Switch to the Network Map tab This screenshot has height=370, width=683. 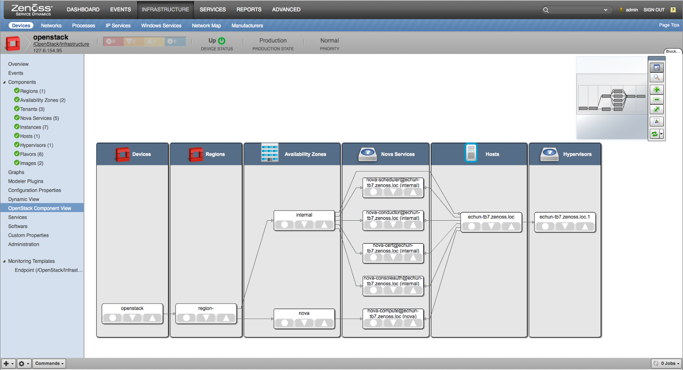[206, 26]
